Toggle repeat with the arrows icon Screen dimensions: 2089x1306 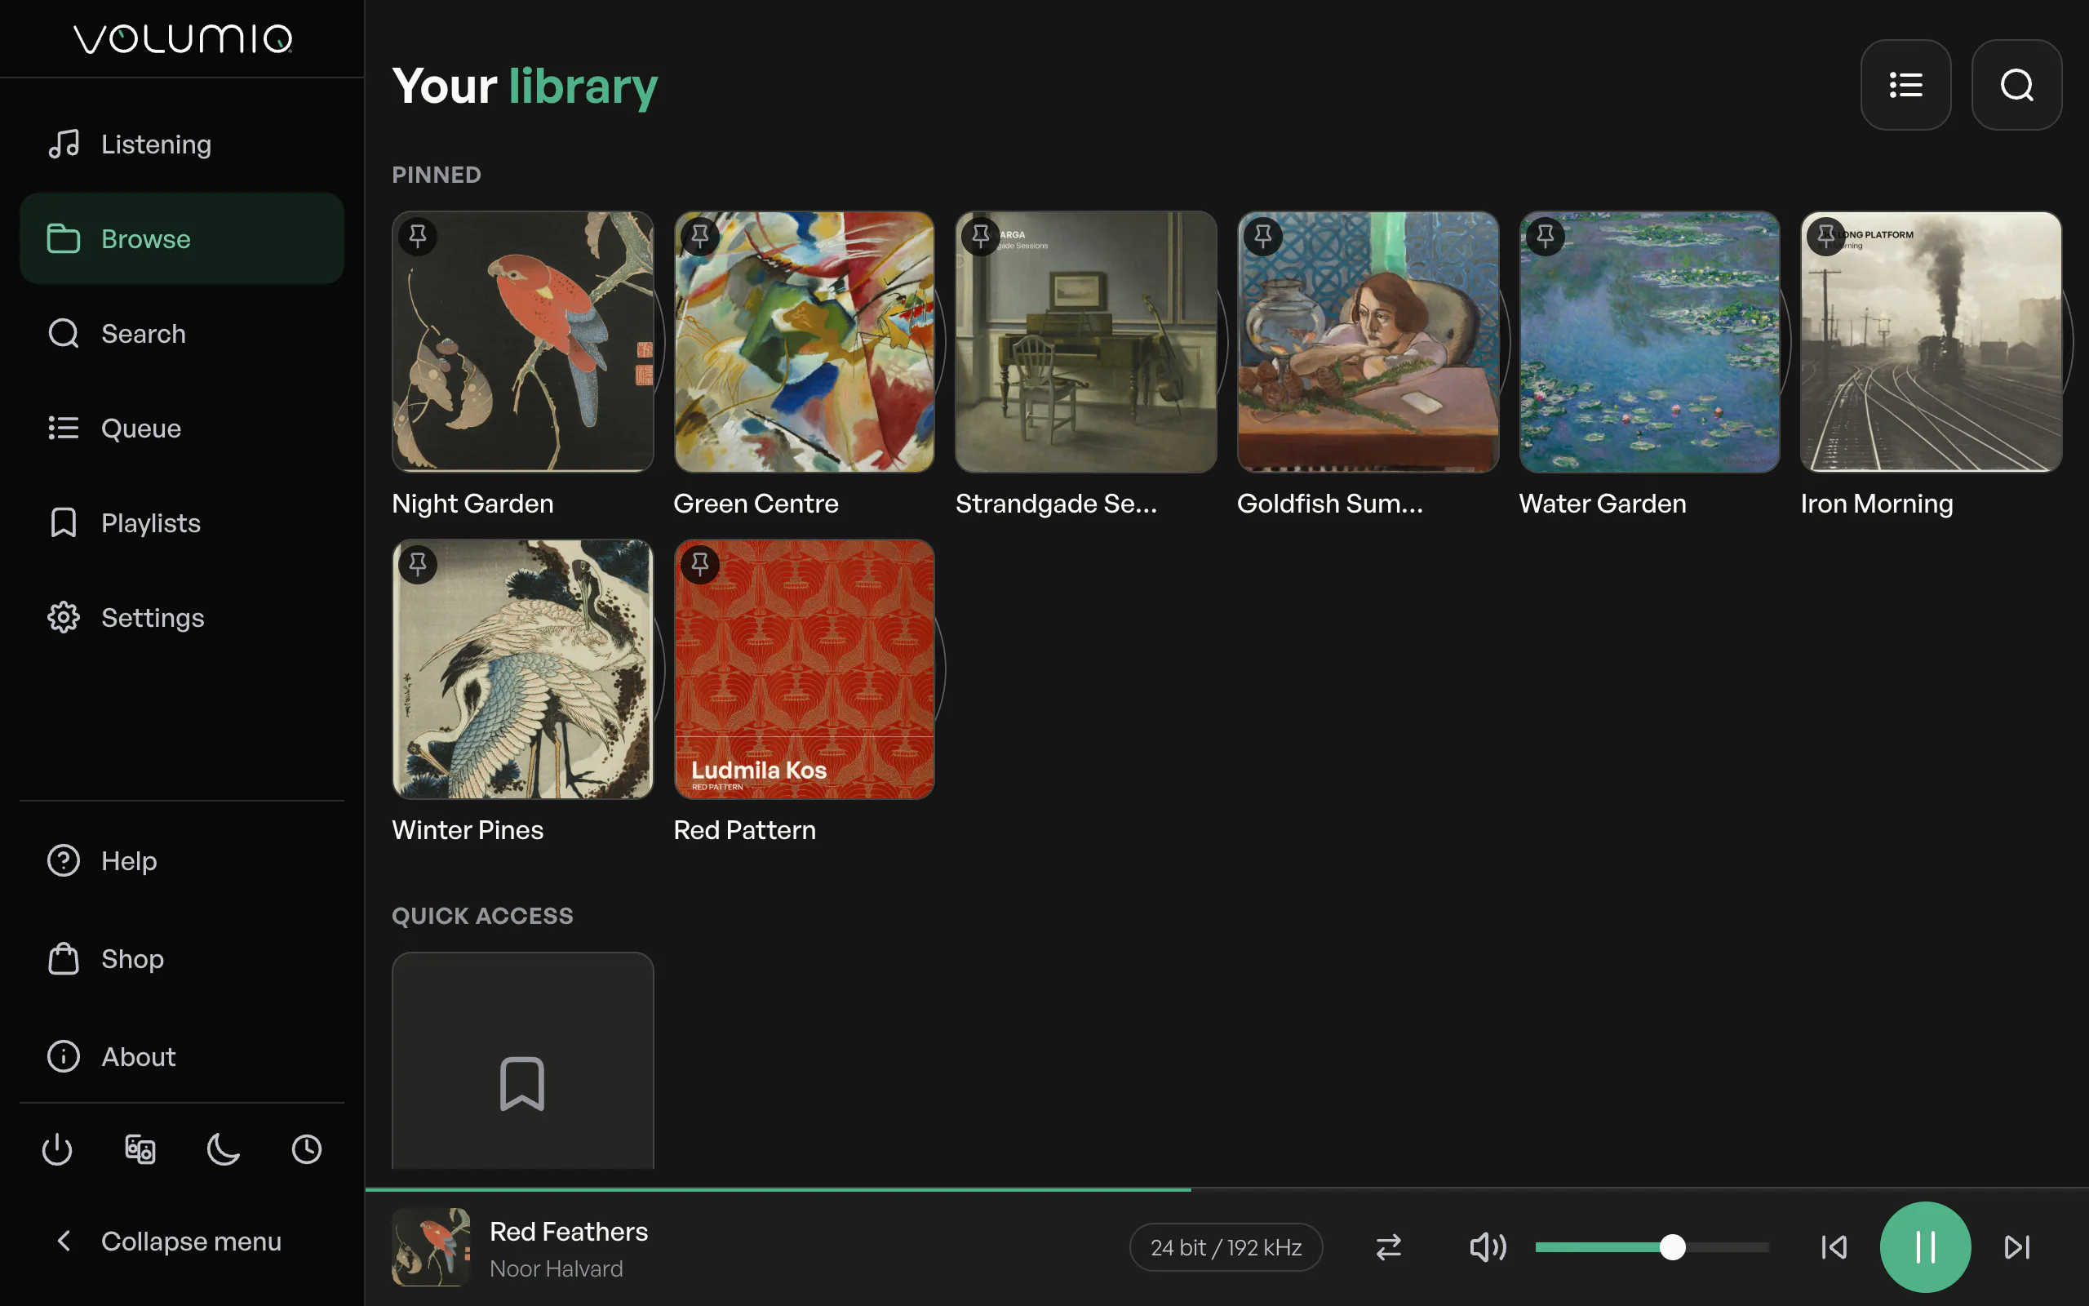point(1388,1246)
